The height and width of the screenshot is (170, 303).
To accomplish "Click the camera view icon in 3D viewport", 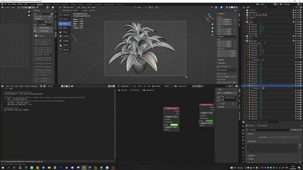I will pyautogui.click(x=213, y=32).
